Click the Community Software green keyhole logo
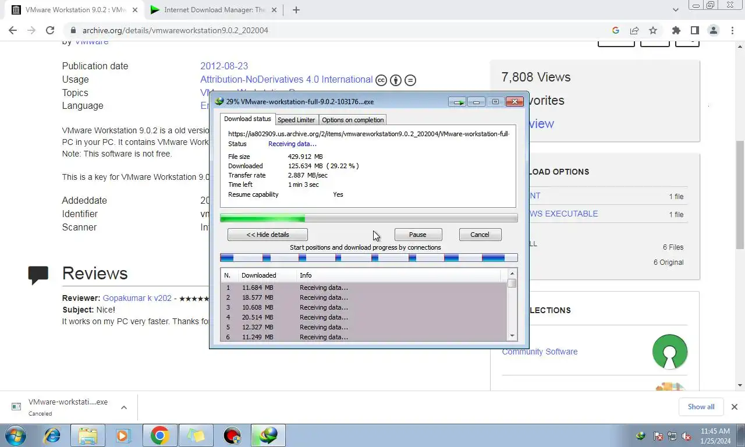 tap(670, 351)
